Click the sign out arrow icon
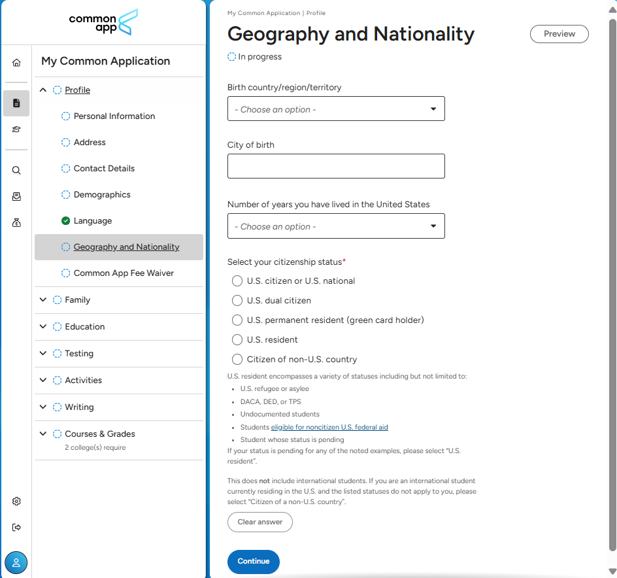 click(x=16, y=528)
